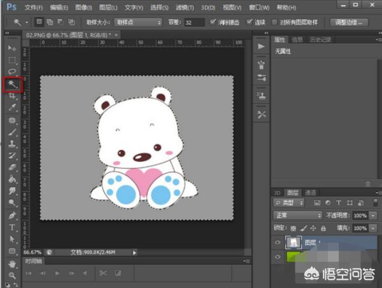382x288 pixels.
Task: Switch to the 历史记录 history tab
Action: [x=320, y=39]
